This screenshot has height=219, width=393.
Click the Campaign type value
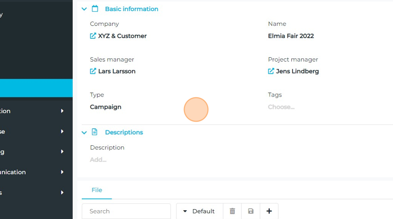(105, 107)
